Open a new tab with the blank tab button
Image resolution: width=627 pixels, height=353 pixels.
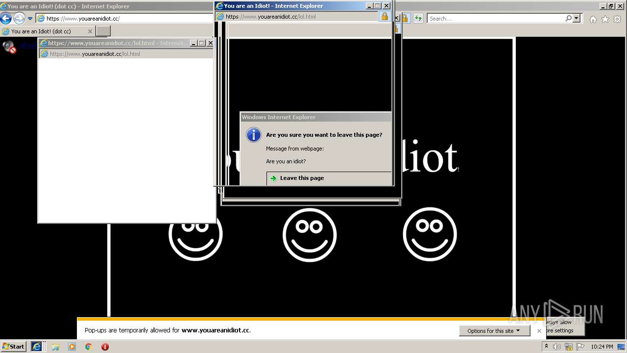click(103, 31)
